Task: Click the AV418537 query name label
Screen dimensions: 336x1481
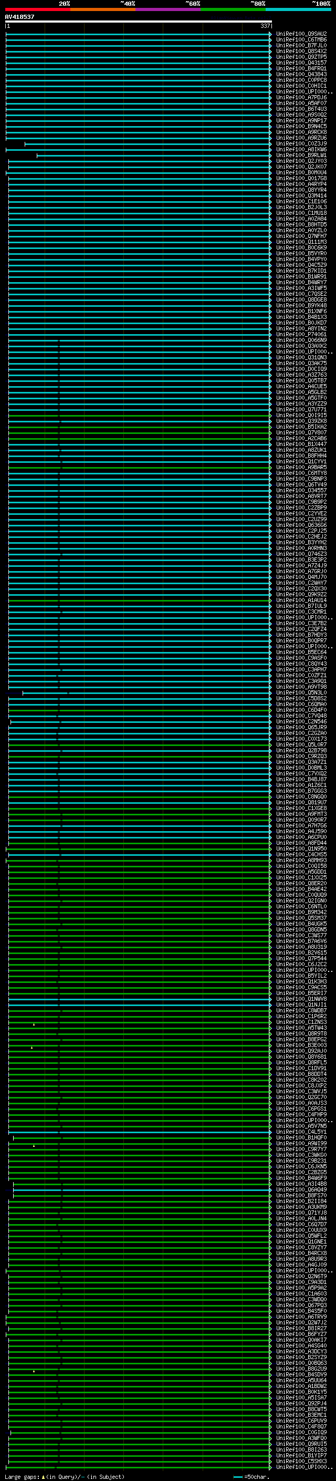Action: click(19, 17)
